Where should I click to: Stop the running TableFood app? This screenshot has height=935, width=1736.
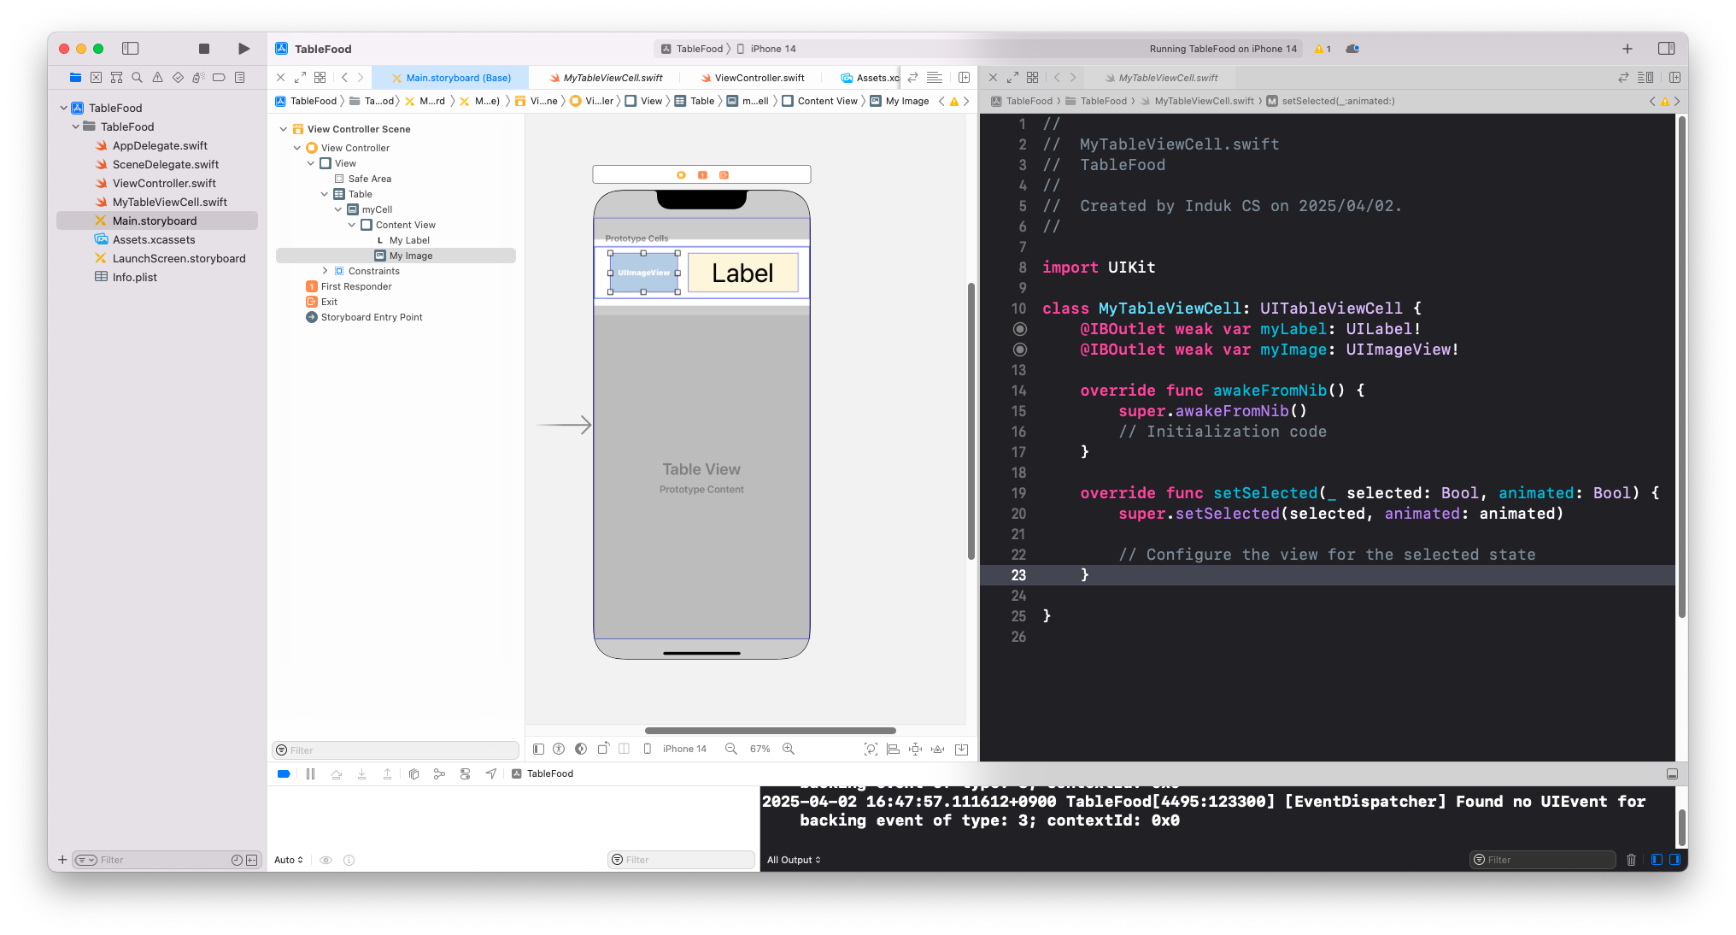pos(203,49)
